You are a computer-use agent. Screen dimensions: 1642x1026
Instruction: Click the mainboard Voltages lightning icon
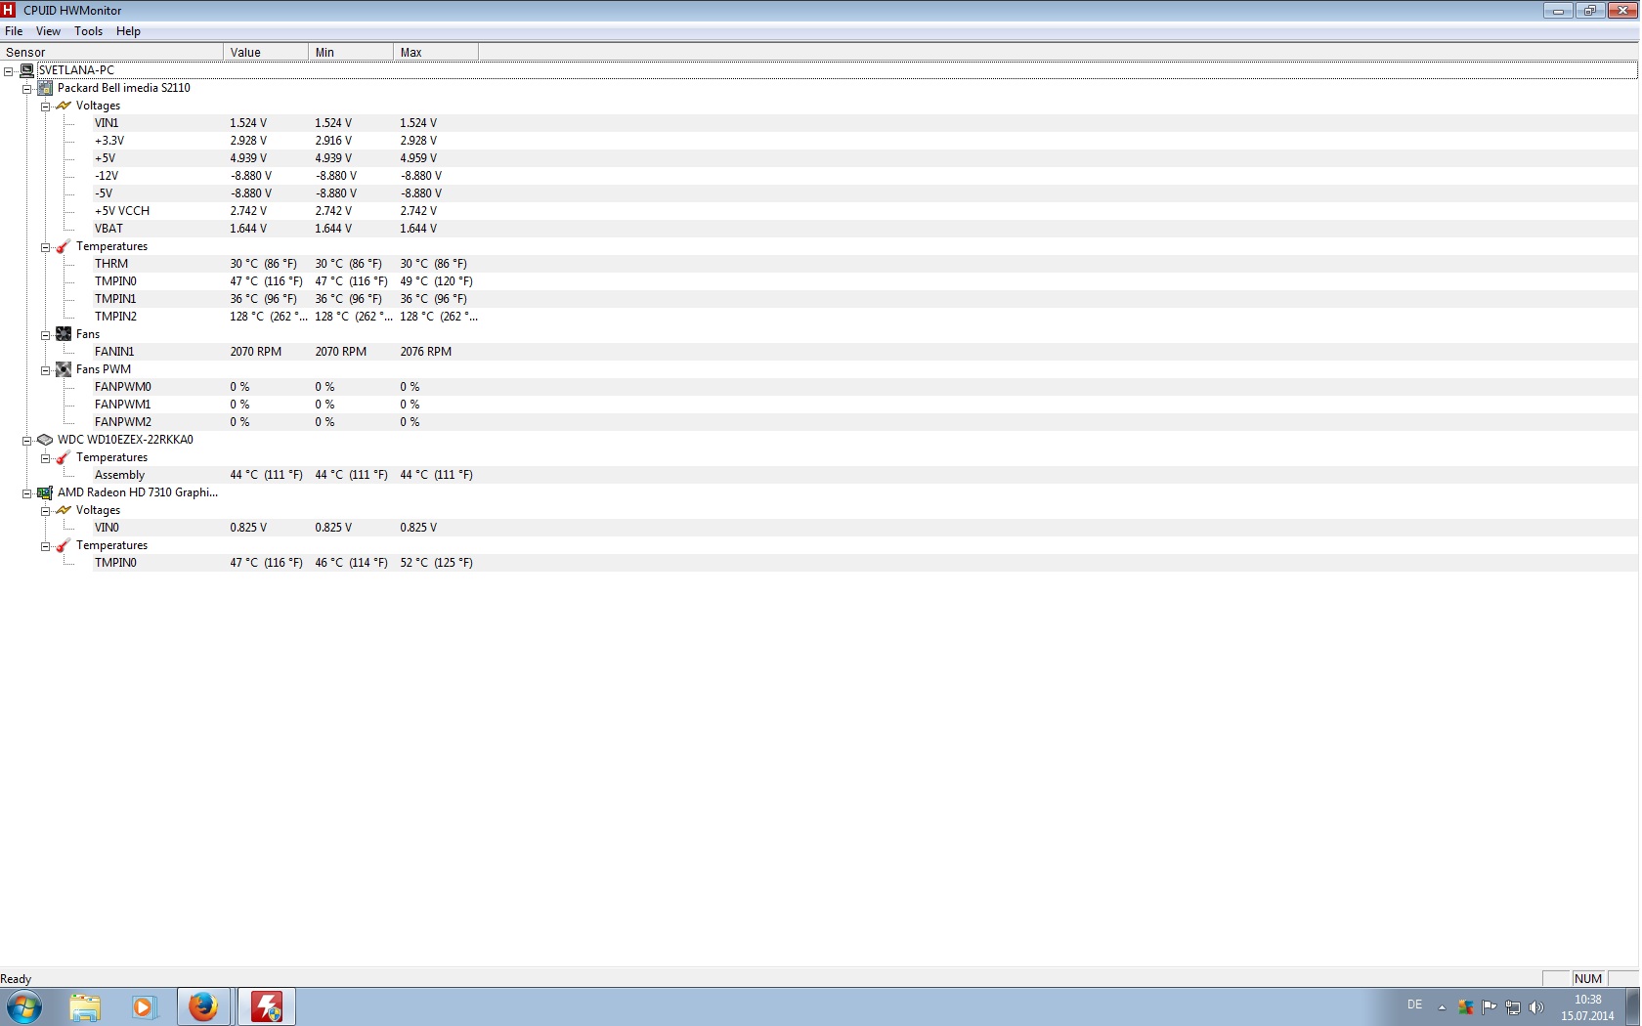click(x=64, y=106)
